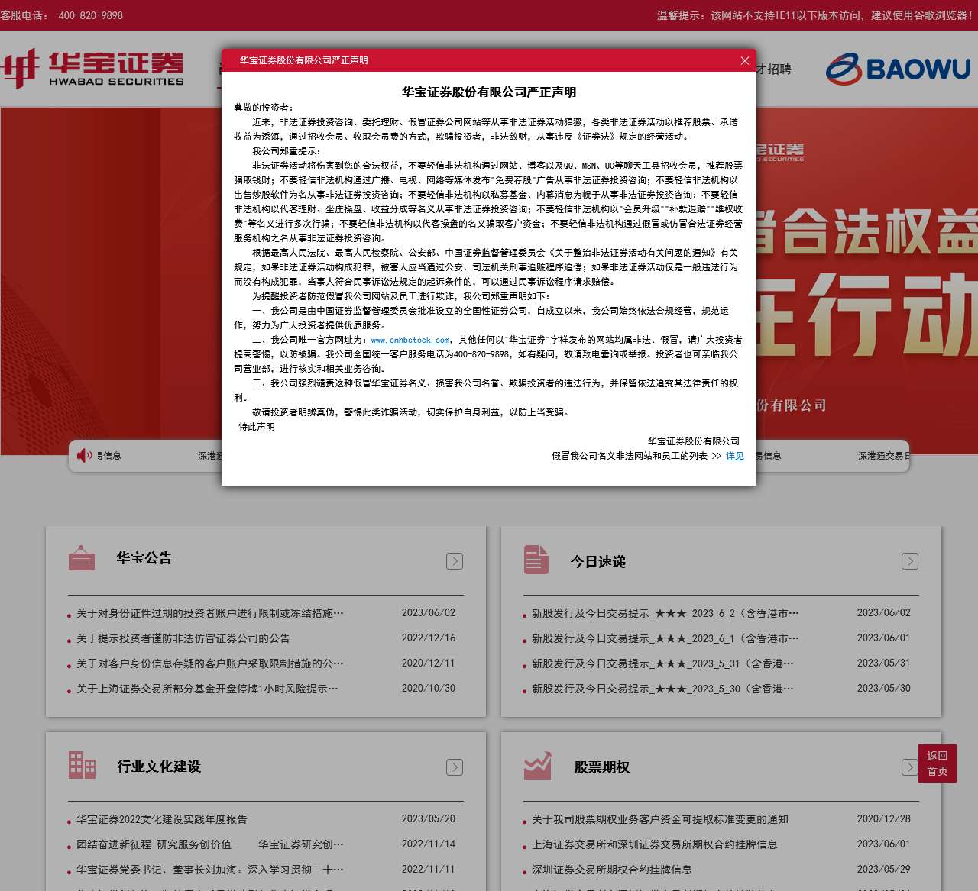The image size is (978, 891).
Task: Open 上海证券交易所和深圳证券交易所期权合约挂牌信息
Action: pyautogui.click(x=655, y=844)
